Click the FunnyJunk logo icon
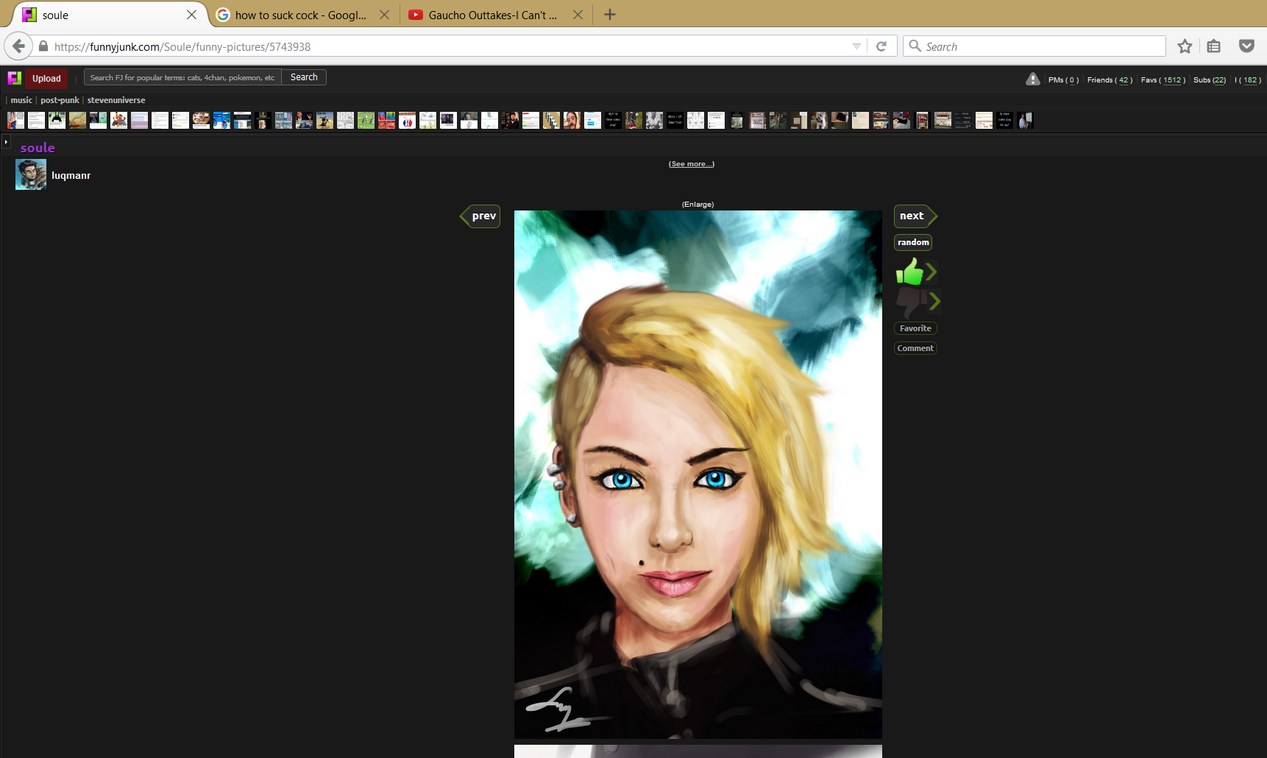The image size is (1267, 758). [x=14, y=78]
